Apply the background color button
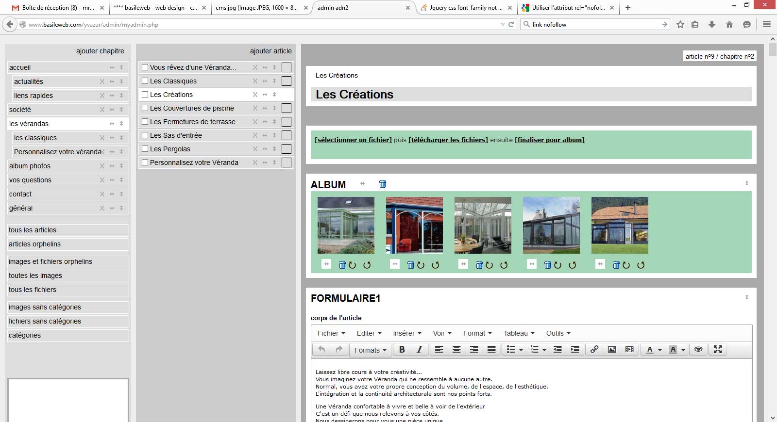This screenshot has height=422, width=777. 673,349
